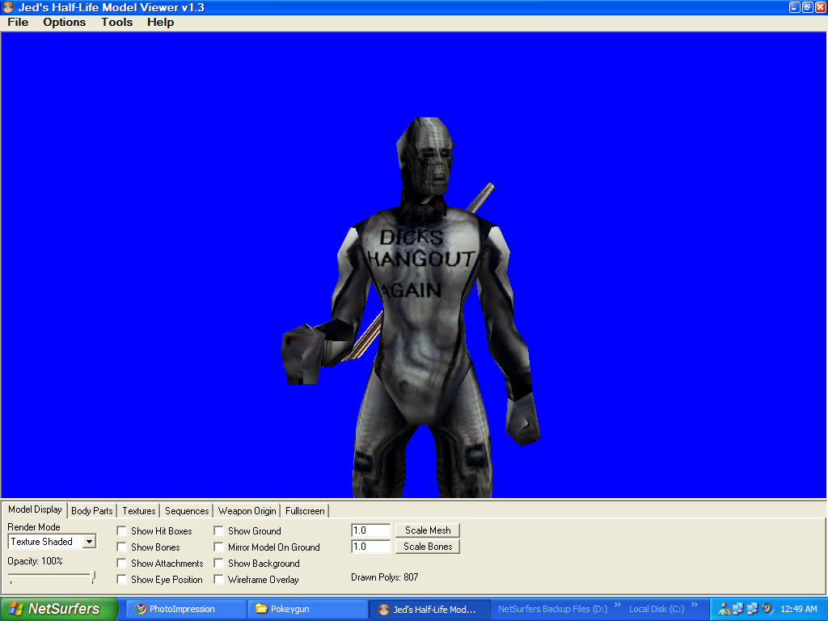
Task: Expand the NetSurfers Backup Files (D:) toolbar chevron
Action: (617, 605)
